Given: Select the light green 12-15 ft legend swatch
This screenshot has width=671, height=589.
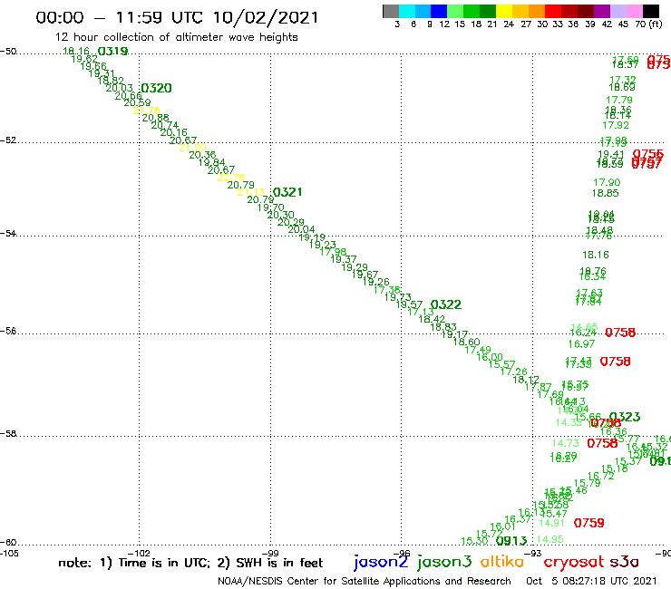Looking at the screenshot, I should pyautogui.click(x=455, y=11).
